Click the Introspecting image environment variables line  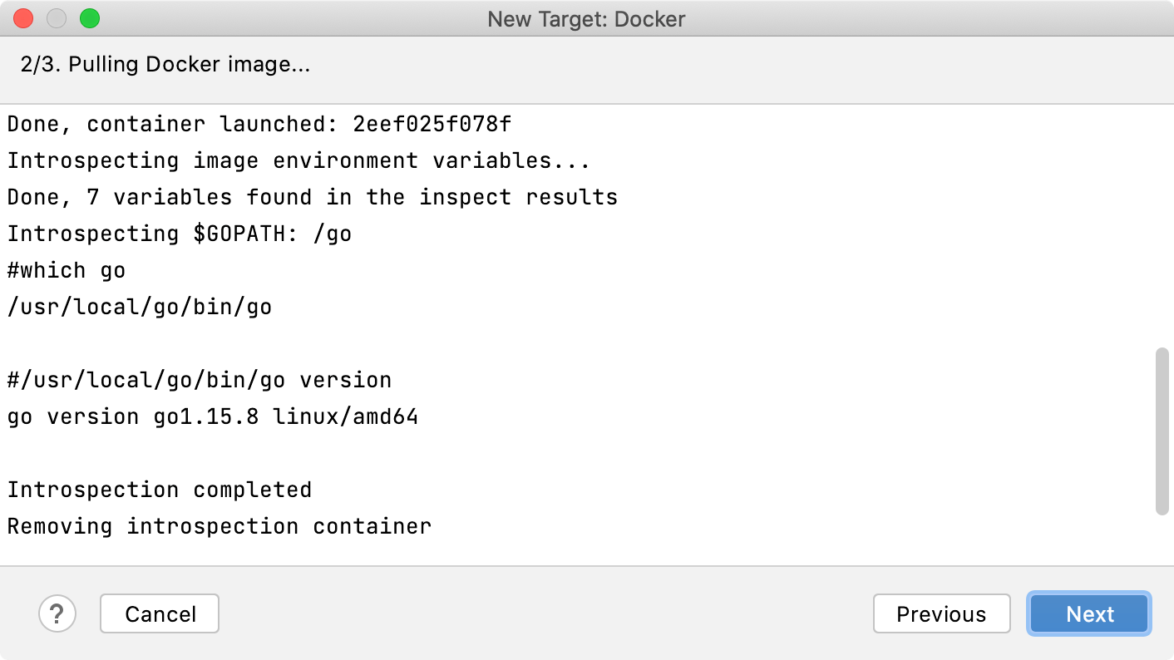(x=298, y=160)
